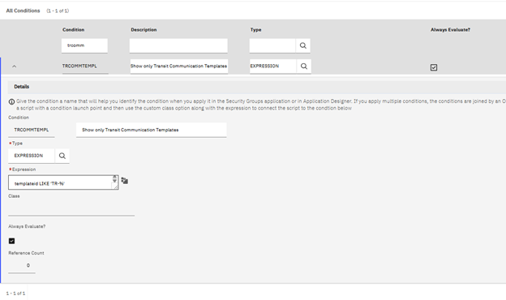This screenshot has height=300, width=506.
Task: Click the All Conditions table title
Action: tap(23, 11)
